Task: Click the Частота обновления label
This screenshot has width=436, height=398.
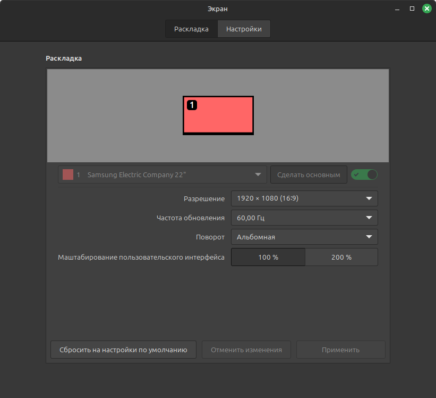Action: point(191,218)
